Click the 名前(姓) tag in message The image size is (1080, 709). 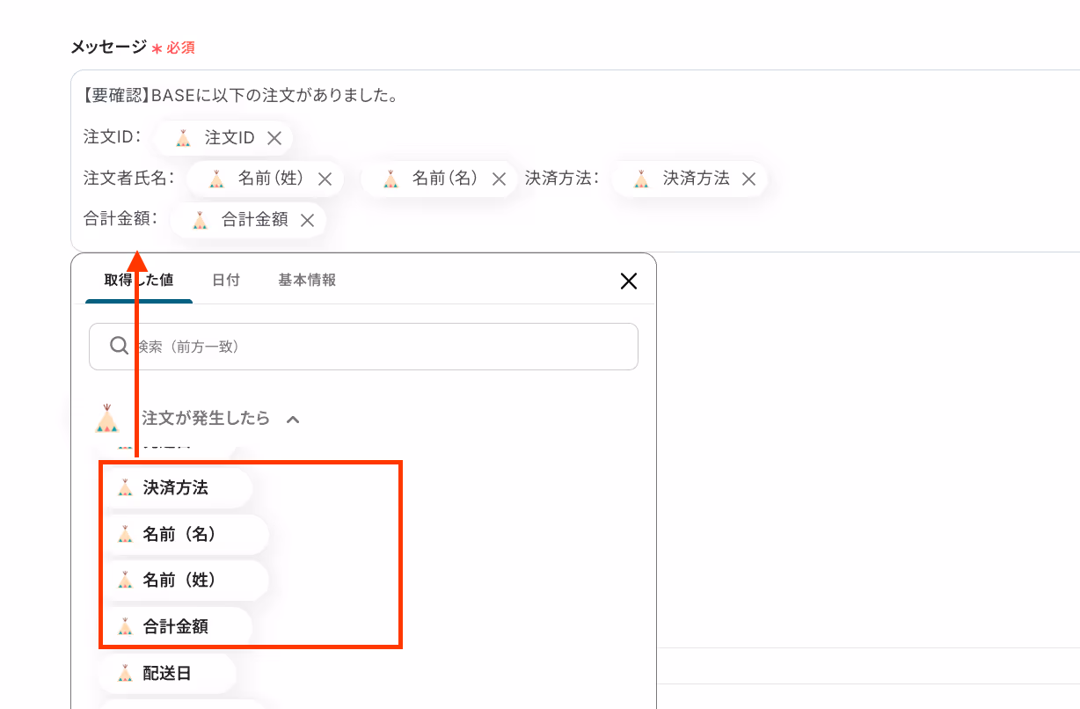point(266,179)
